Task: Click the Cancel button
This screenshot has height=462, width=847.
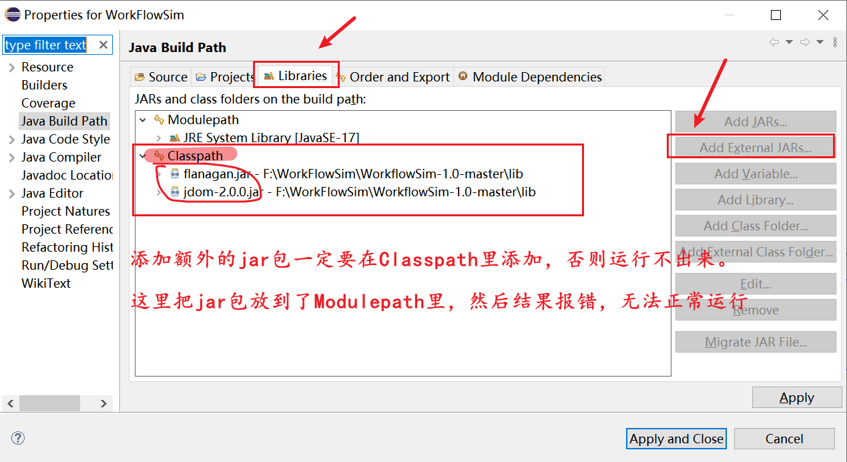Action: (784, 439)
